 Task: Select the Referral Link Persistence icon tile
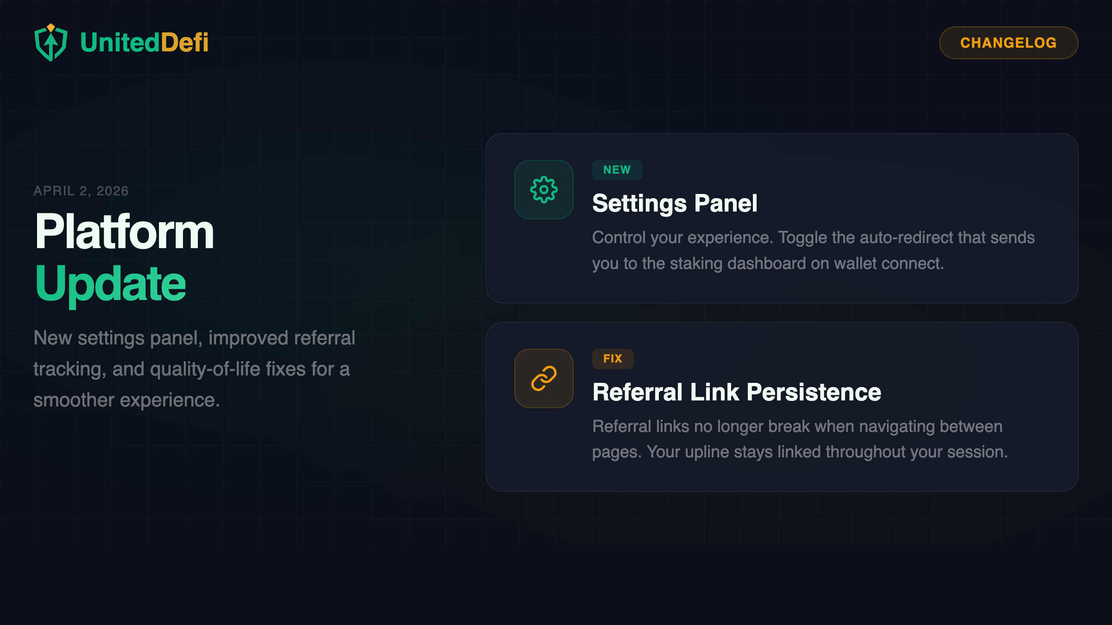[x=543, y=378]
